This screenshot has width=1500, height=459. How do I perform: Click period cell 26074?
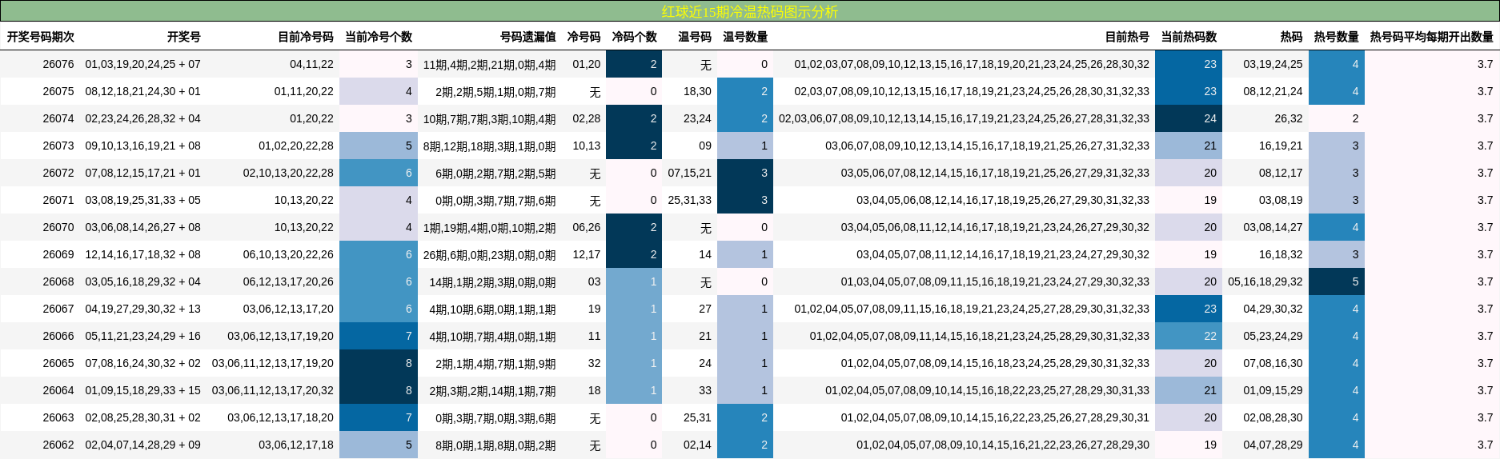pyautogui.click(x=58, y=118)
